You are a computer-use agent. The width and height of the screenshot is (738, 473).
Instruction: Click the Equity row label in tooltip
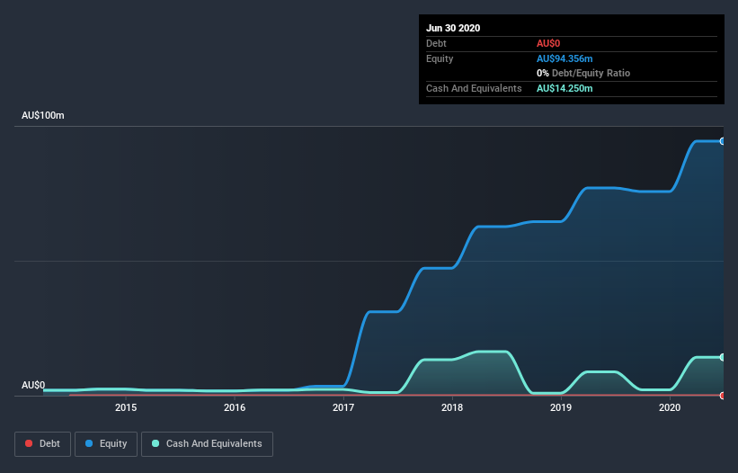point(440,58)
